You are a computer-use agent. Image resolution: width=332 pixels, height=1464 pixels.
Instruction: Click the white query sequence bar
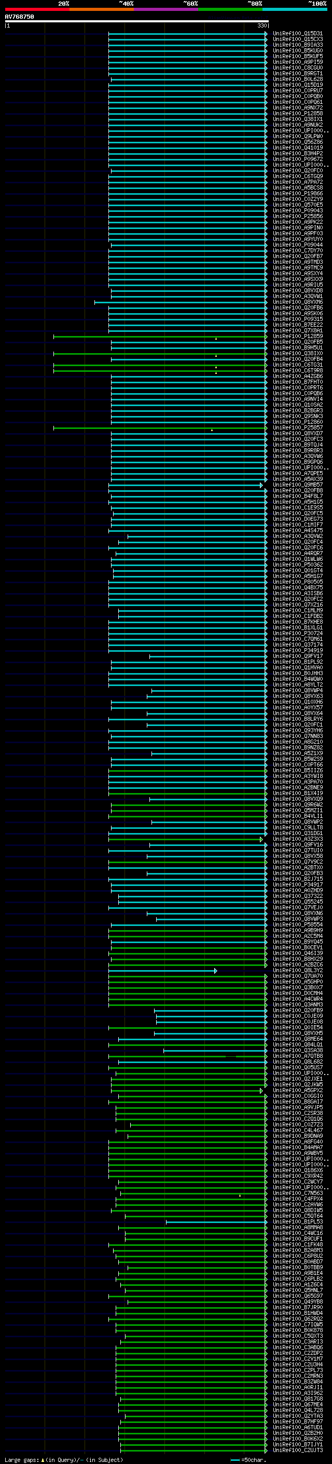(137, 22)
